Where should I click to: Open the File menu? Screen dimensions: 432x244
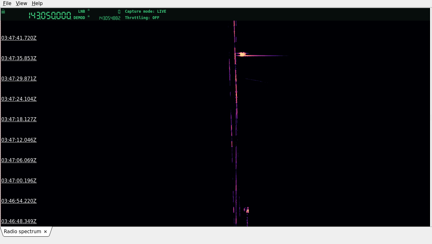click(x=7, y=3)
